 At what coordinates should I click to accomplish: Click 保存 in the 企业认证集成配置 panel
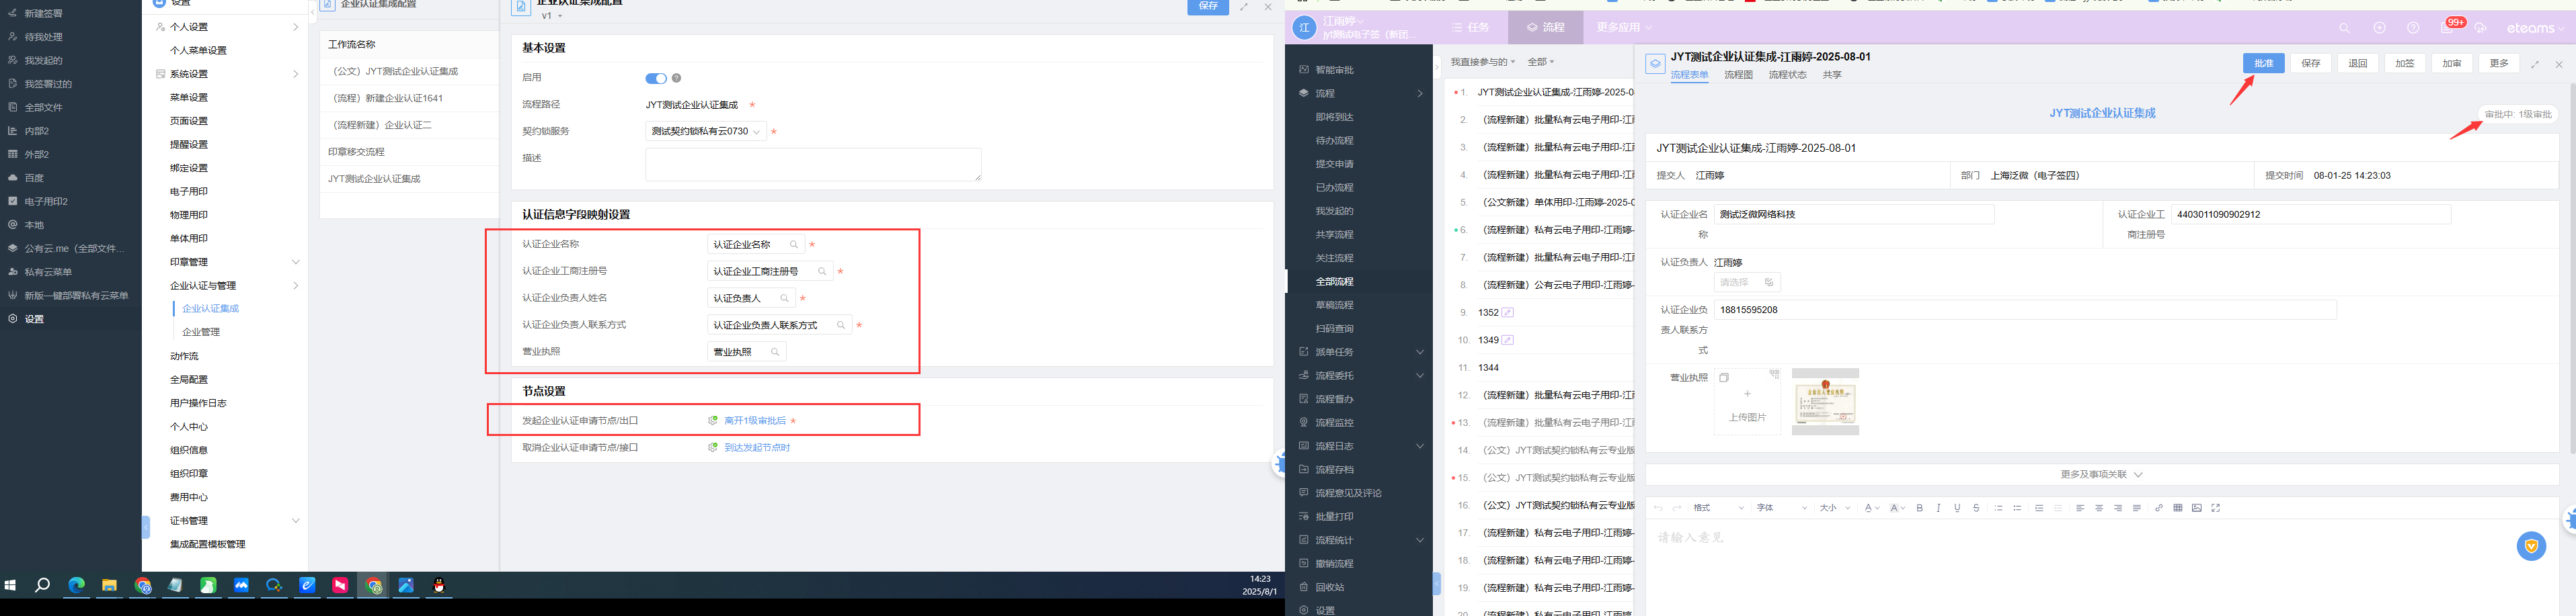pyautogui.click(x=1208, y=6)
